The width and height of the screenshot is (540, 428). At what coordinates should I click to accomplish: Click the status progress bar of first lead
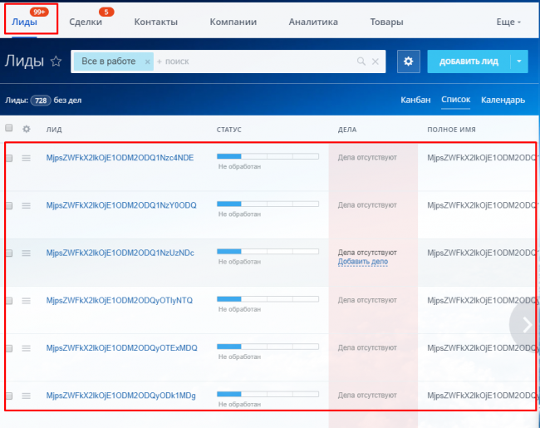pyautogui.click(x=267, y=156)
